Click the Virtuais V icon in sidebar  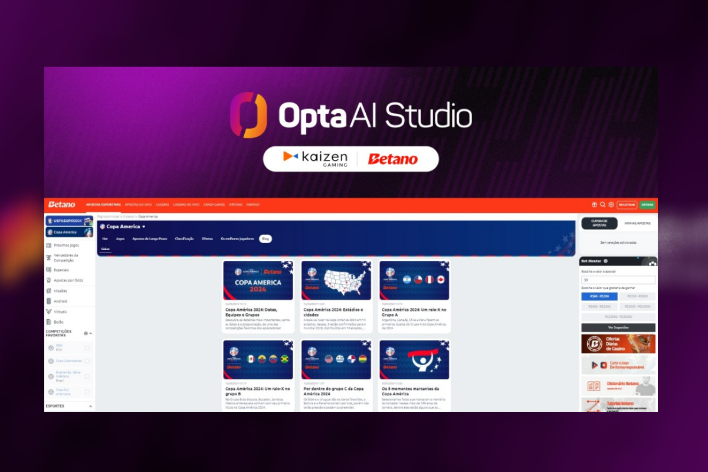48,312
